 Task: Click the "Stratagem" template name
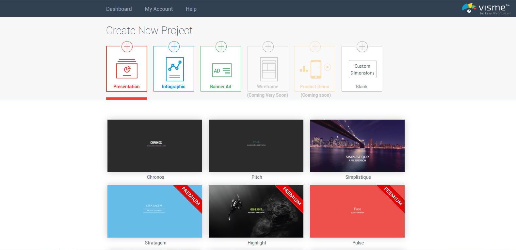155,243
